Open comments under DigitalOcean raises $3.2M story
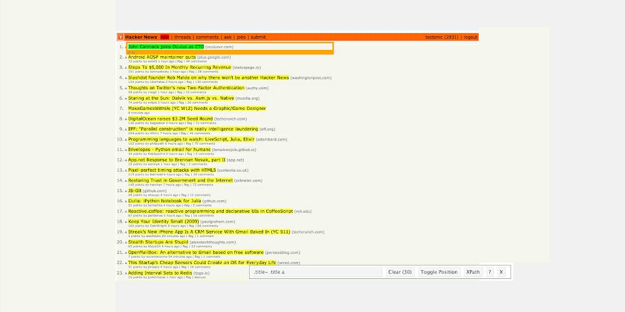The image size is (625, 312). click(206, 124)
